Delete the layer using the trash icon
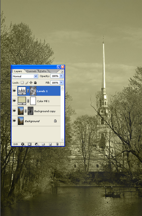 [x=57, y=144]
